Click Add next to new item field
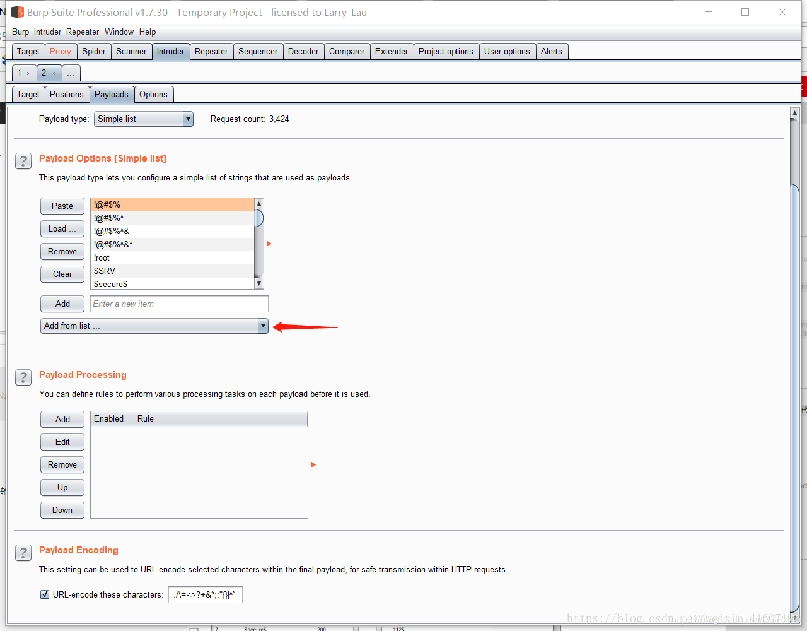The image size is (807, 631). click(62, 304)
